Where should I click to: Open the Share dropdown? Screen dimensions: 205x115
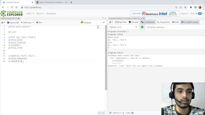184,13
